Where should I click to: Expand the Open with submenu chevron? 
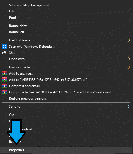point(129,59)
